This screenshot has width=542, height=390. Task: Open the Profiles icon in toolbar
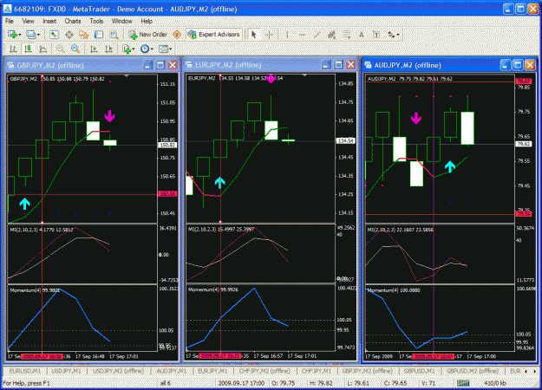[30, 35]
